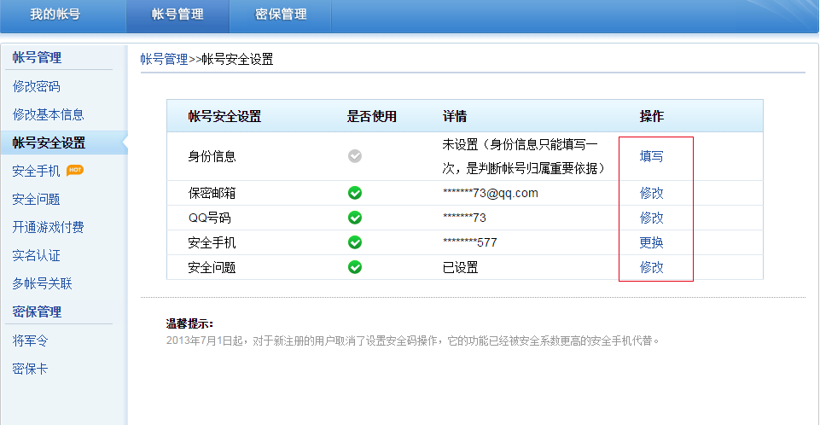
Task: Select 实名认证 in the sidebar
Action: point(37,255)
